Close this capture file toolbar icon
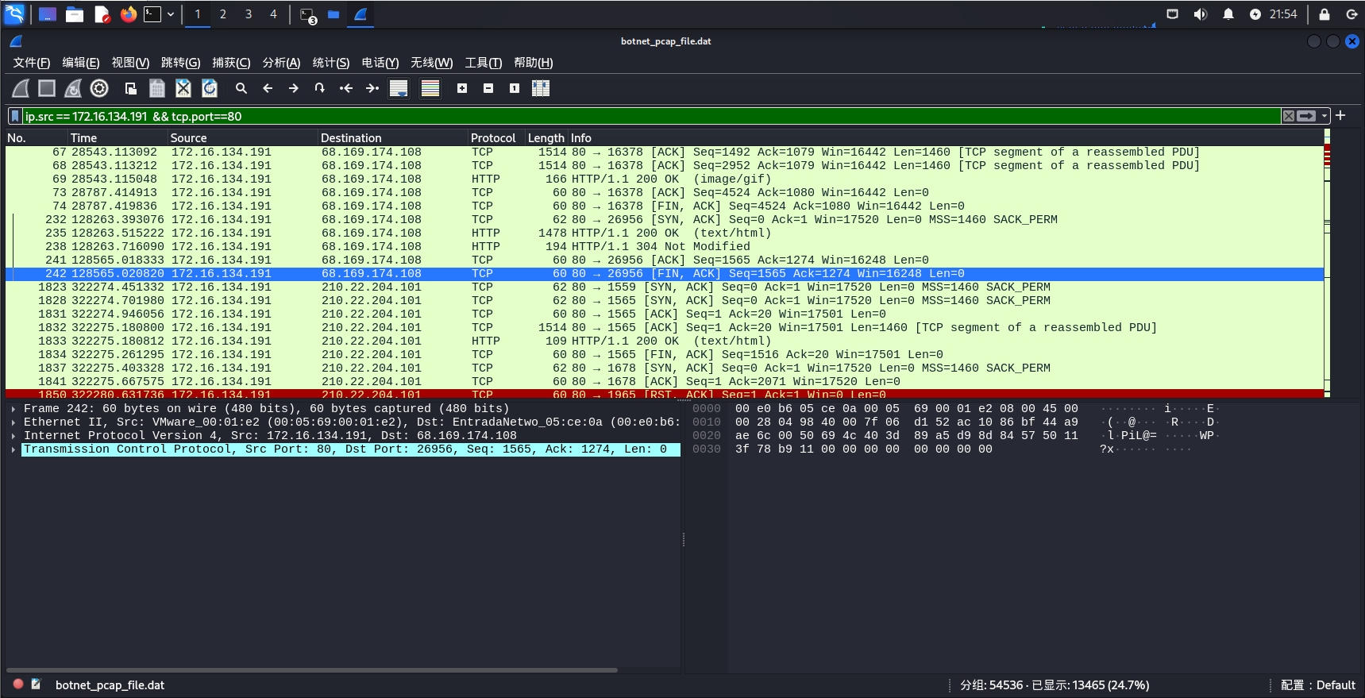1365x698 pixels. (x=183, y=88)
